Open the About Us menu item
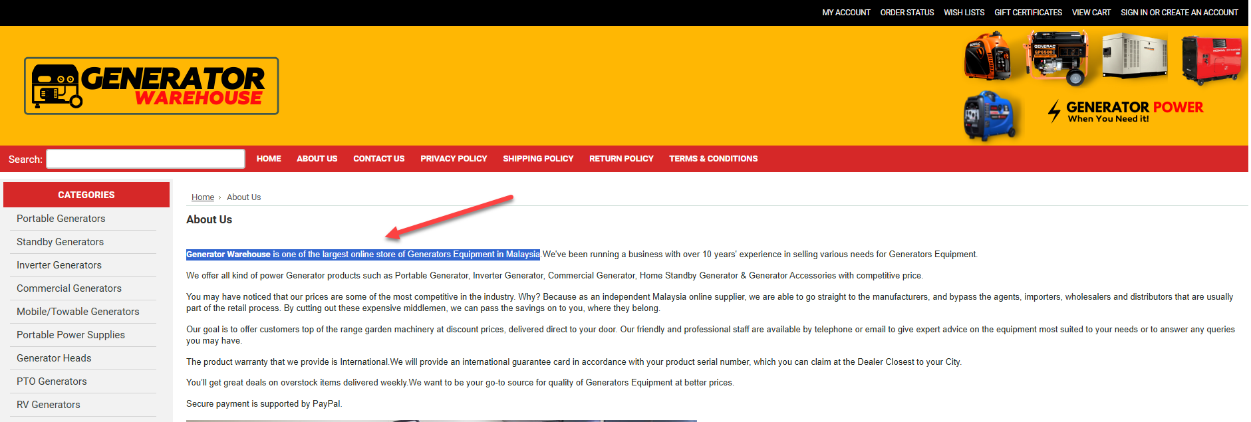 tap(317, 159)
